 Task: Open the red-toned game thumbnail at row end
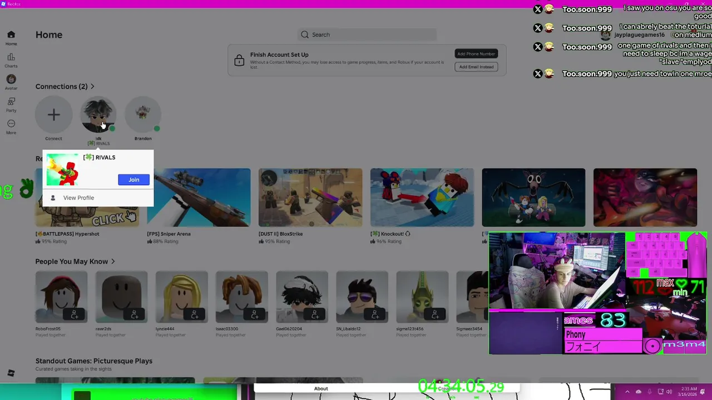645,198
